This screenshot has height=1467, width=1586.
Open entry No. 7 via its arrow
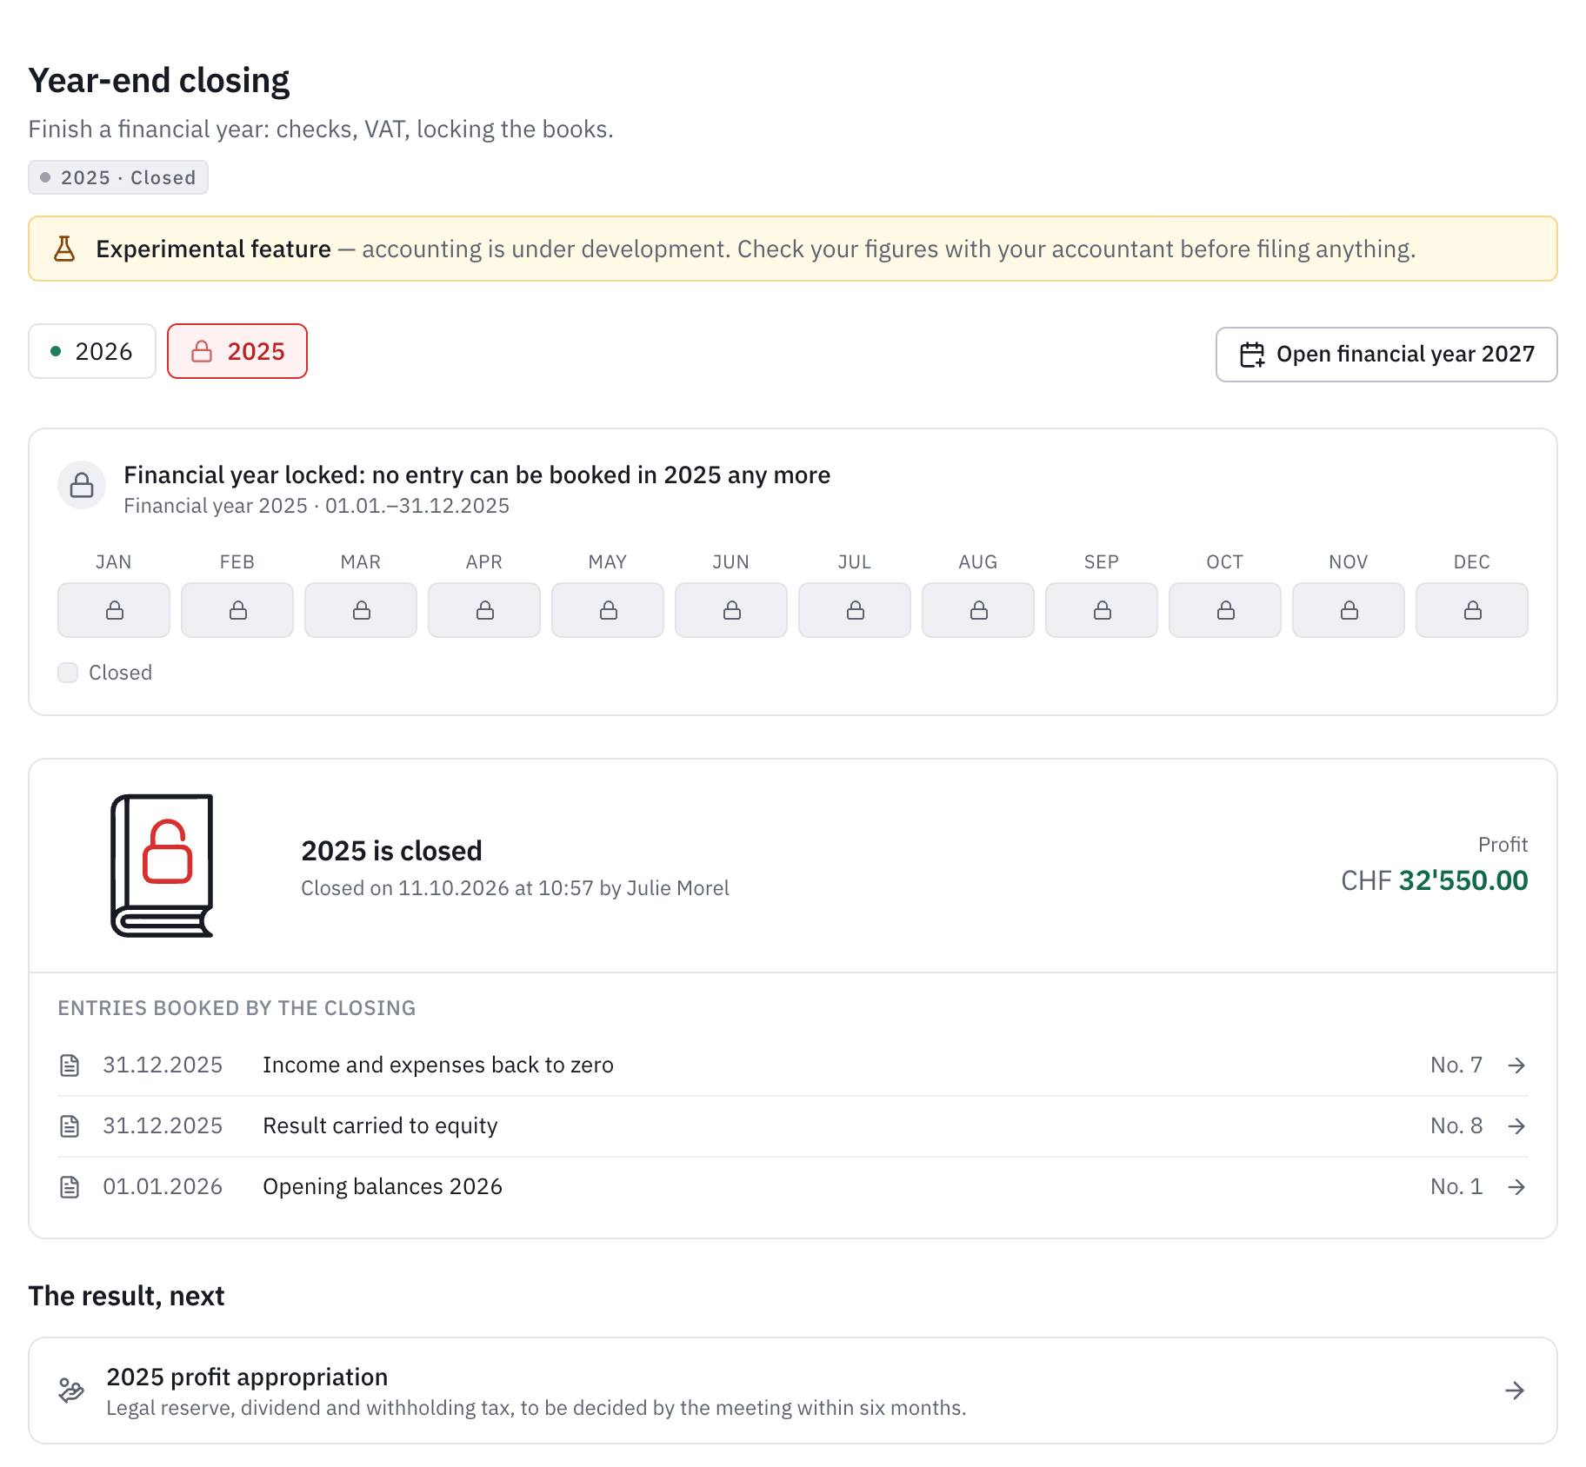point(1516,1065)
